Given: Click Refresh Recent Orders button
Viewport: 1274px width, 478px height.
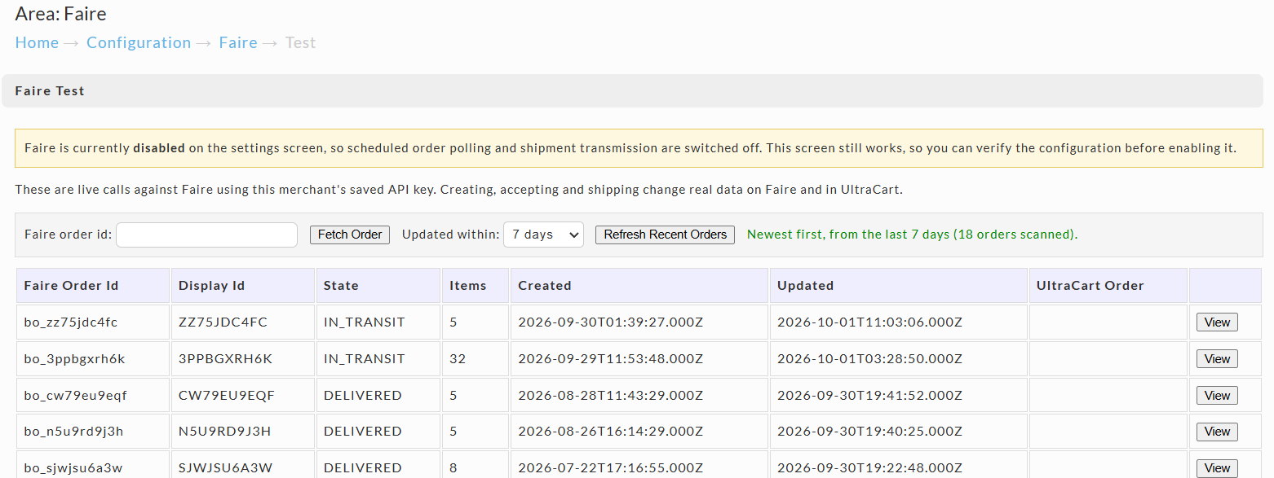Looking at the screenshot, I should point(665,235).
